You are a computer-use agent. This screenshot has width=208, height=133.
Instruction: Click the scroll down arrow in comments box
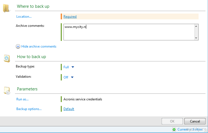pyautogui.click(x=196, y=38)
